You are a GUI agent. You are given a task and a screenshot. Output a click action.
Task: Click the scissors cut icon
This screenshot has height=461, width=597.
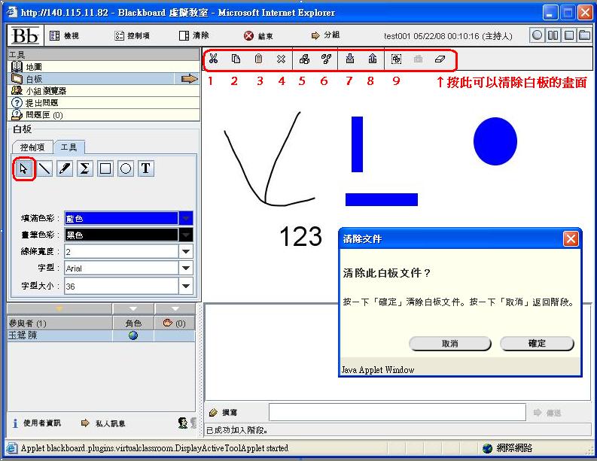(x=214, y=59)
